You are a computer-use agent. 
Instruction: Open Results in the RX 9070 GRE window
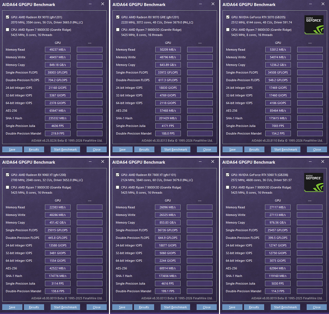tap(144, 149)
